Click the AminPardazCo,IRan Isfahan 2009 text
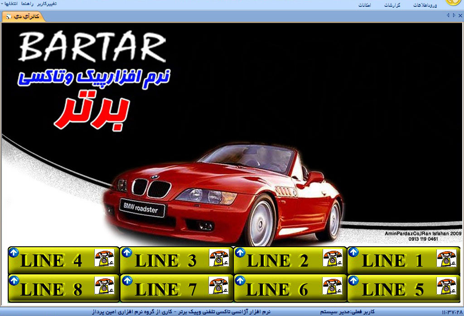This screenshot has height=316, width=464. (x=423, y=234)
